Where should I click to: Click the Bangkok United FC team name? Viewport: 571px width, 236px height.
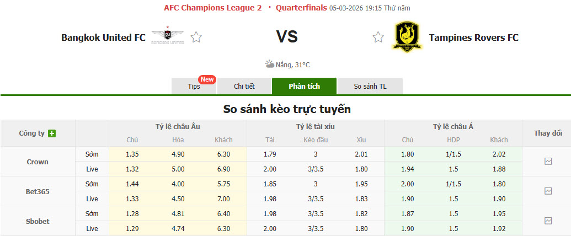click(x=103, y=37)
